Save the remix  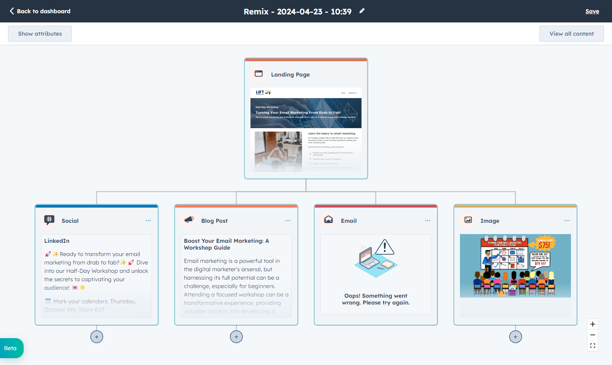(592, 11)
